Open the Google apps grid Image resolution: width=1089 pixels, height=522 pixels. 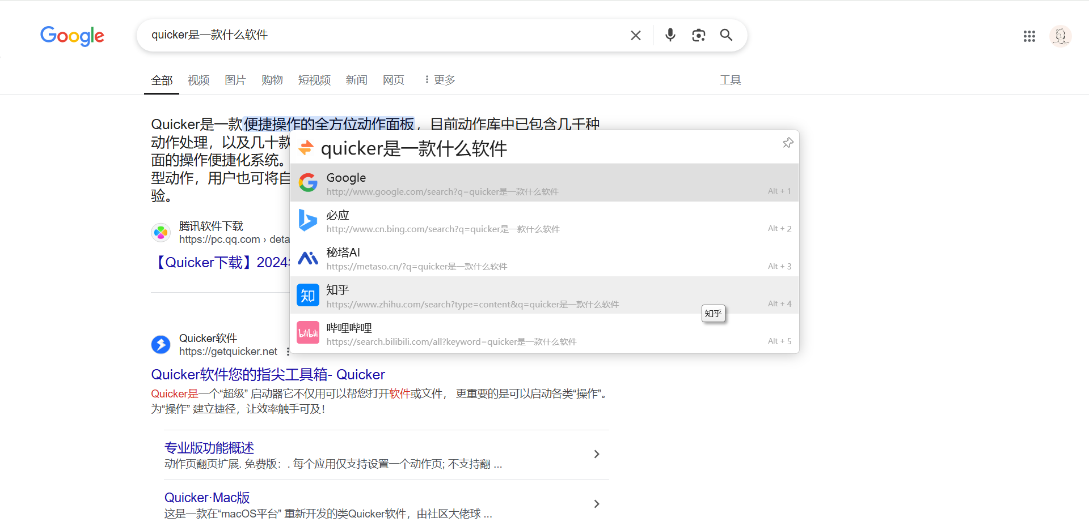click(x=1029, y=36)
